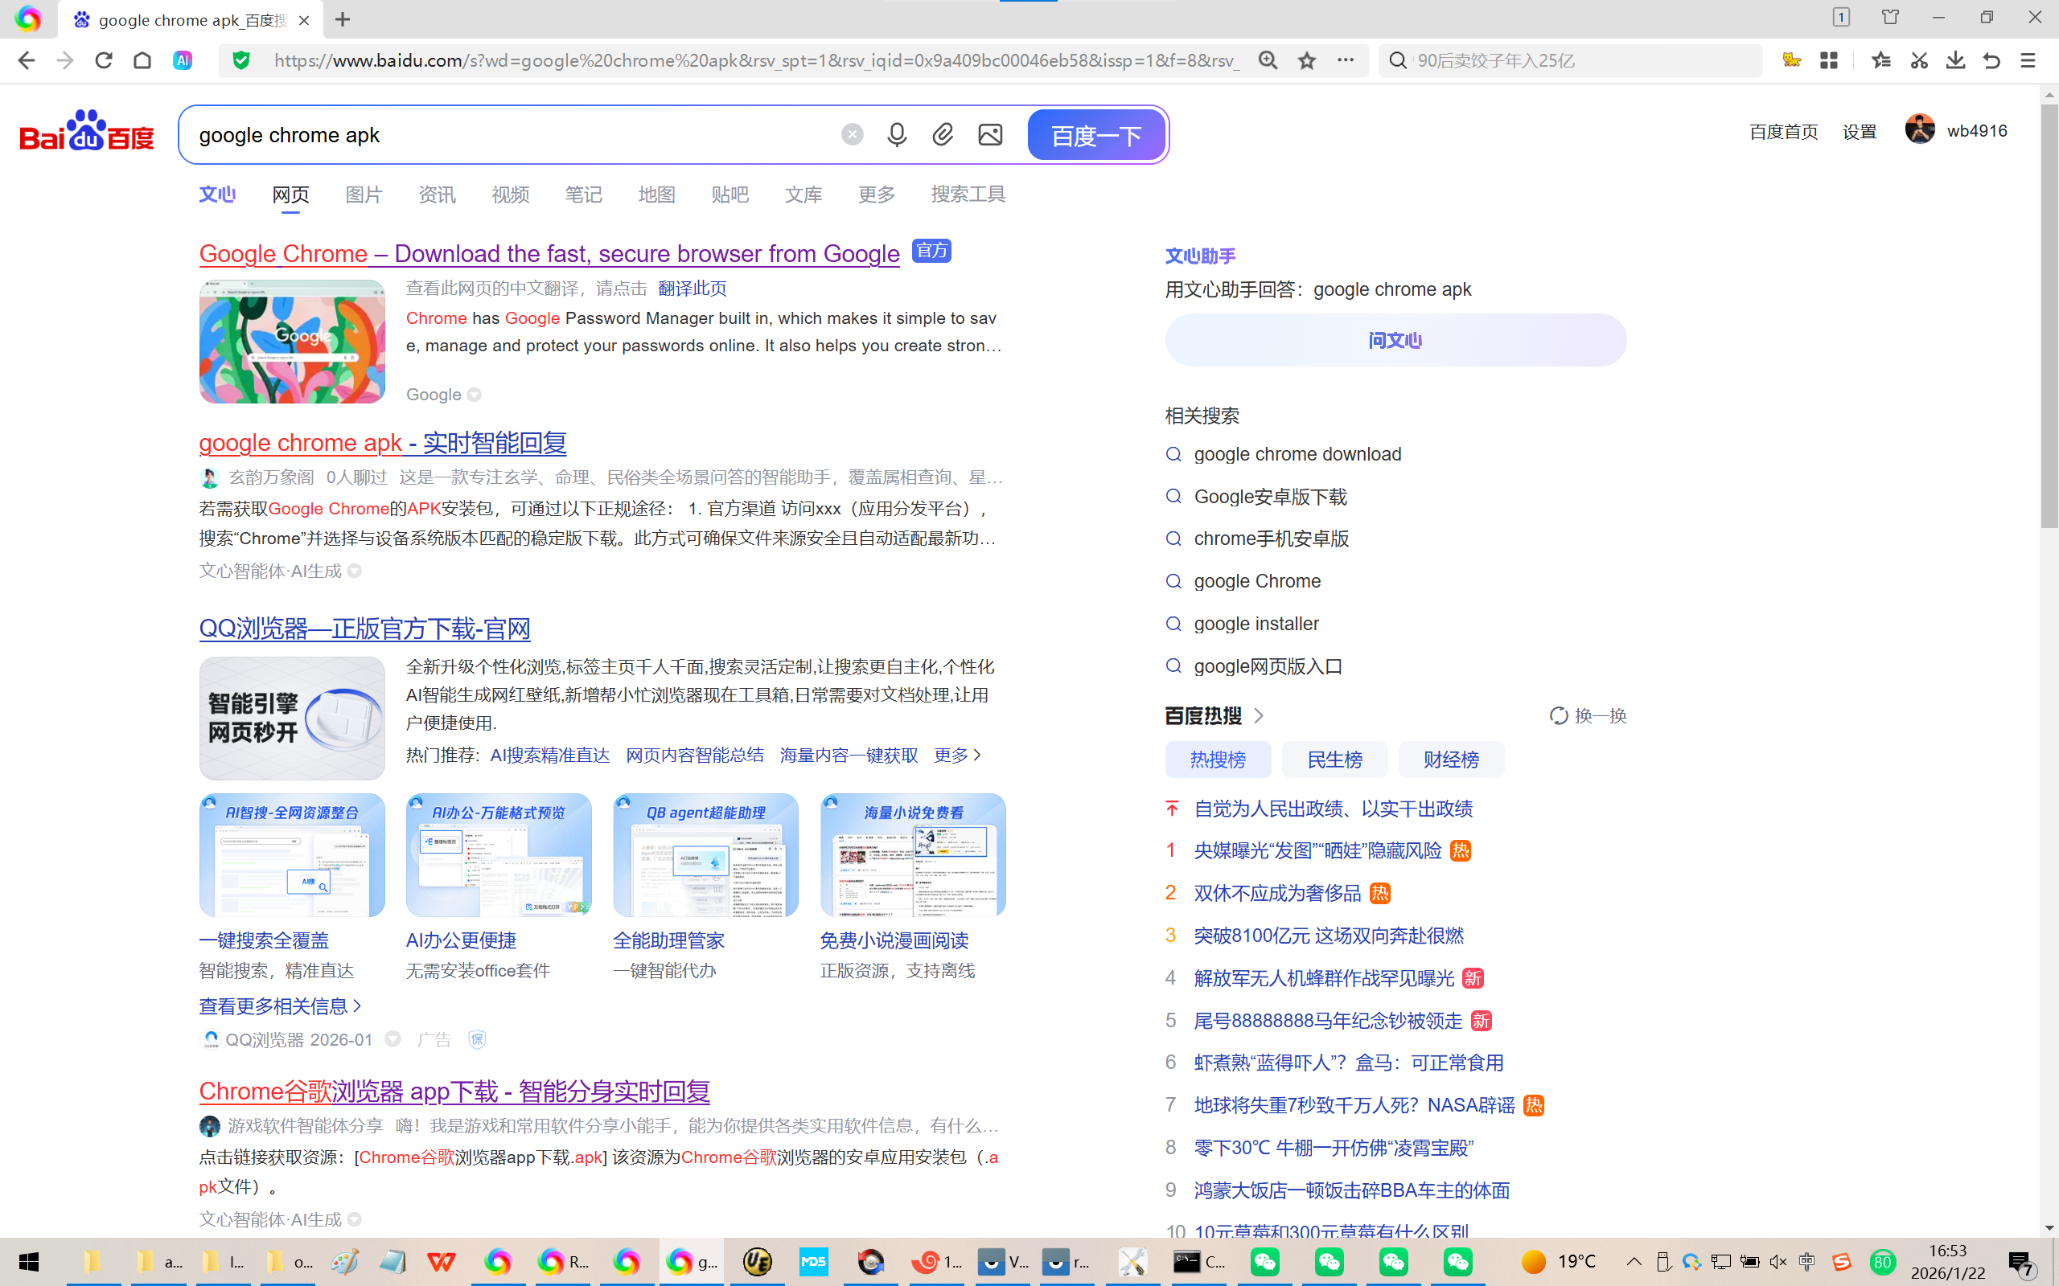Select the 民生榜 hot-search list
Viewport: 2059px width, 1286px height.
pyautogui.click(x=1334, y=760)
